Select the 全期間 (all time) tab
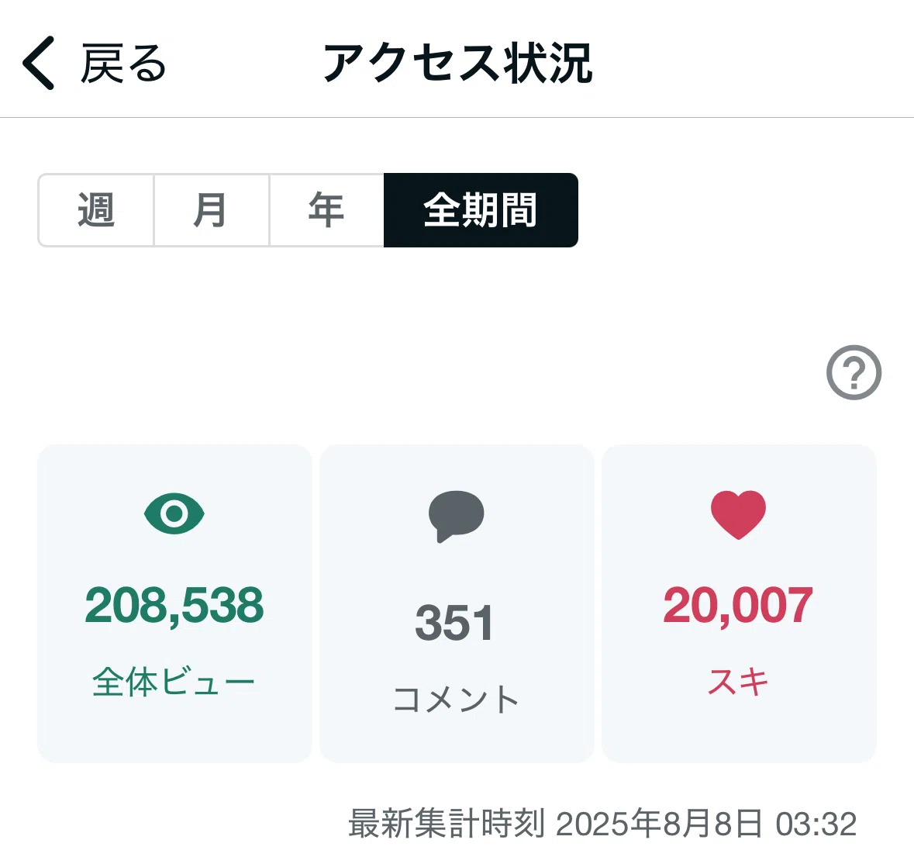Screen dimensions: 914x864 tap(481, 210)
